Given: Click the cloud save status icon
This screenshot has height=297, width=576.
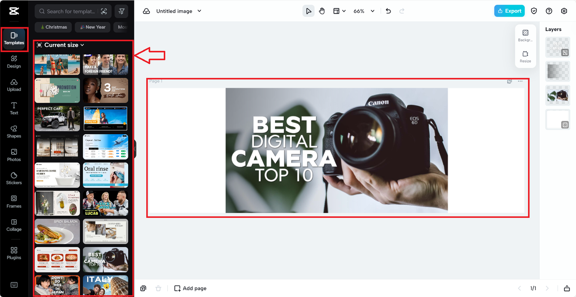Looking at the screenshot, I should [x=146, y=11].
